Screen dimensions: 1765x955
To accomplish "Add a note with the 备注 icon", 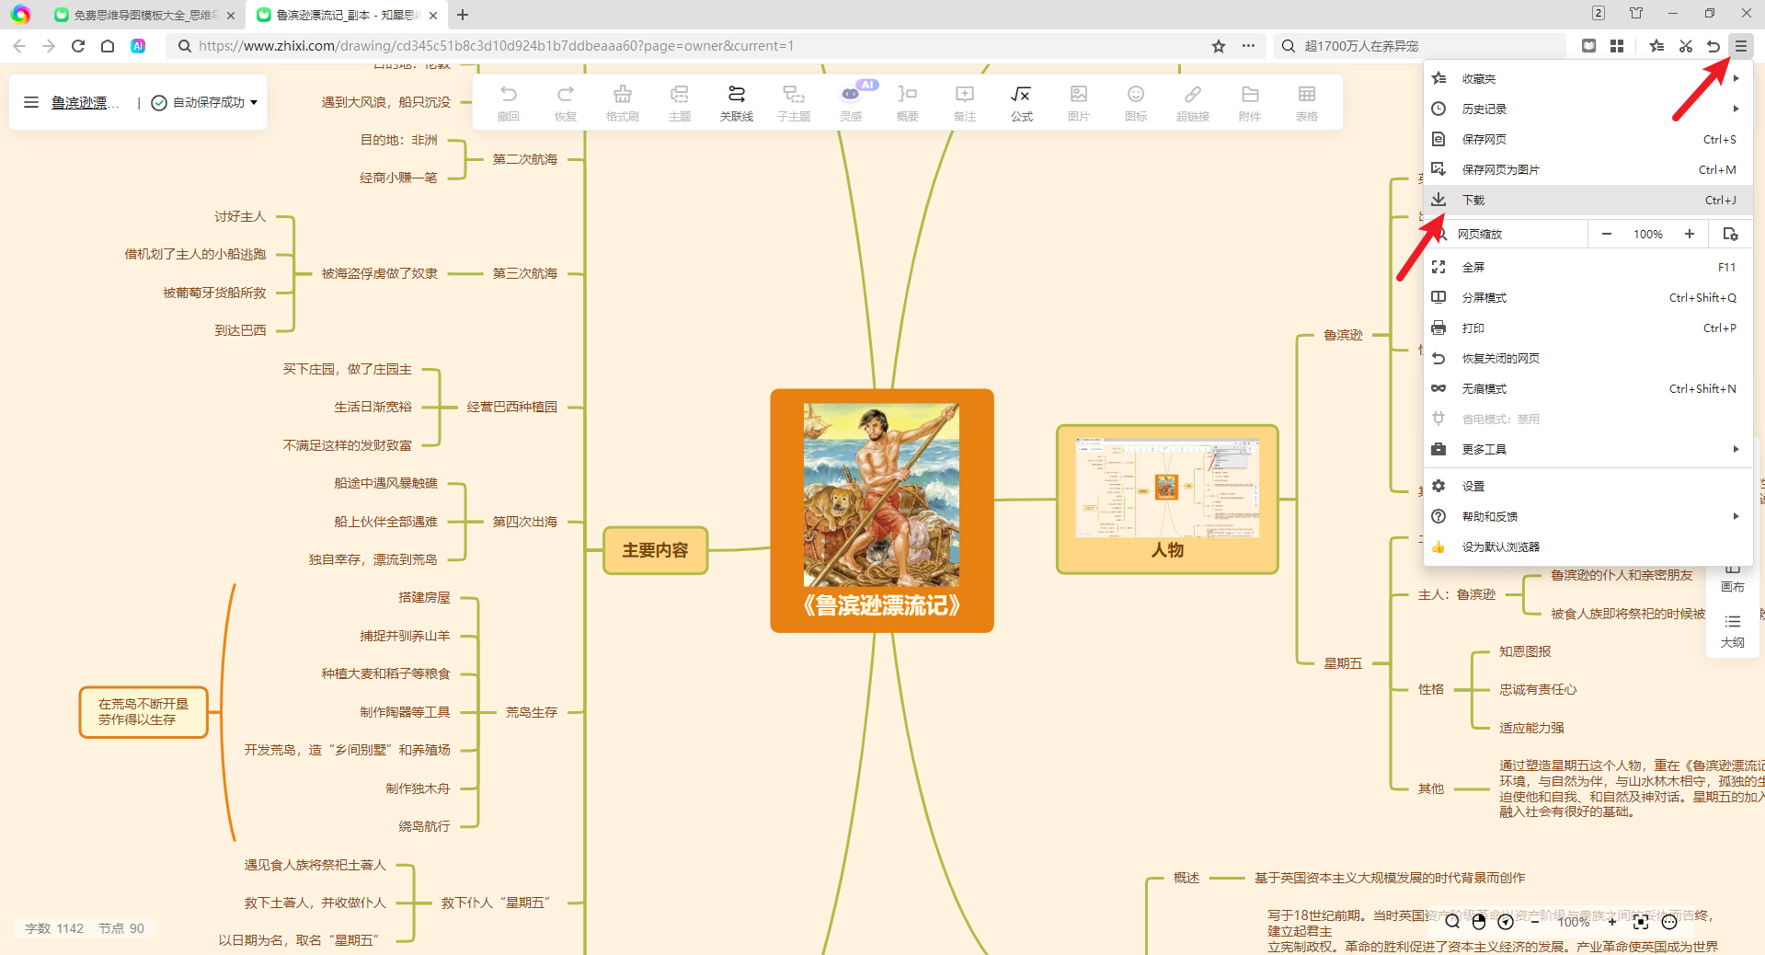I will [965, 102].
